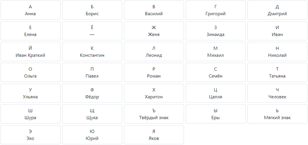Select the card for letter Ё

pos(92,31)
